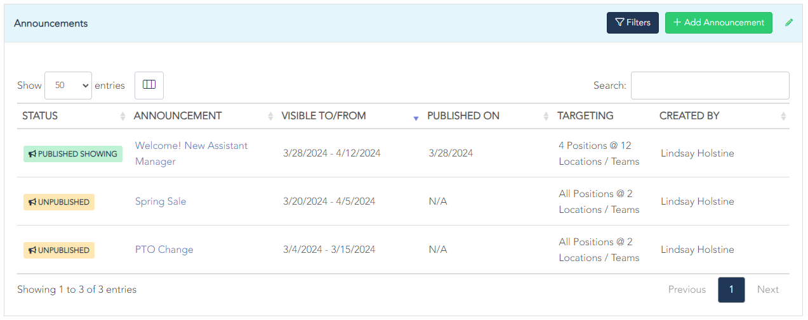The image size is (808, 320).
Task: Open the column visibility icon button
Action: (149, 85)
